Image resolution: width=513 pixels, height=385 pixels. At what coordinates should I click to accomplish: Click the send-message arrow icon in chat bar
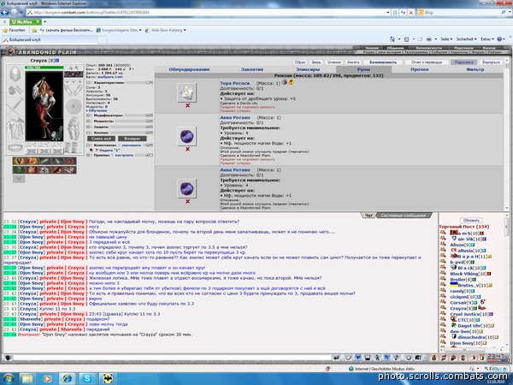pyautogui.click(x=336, y=358)
